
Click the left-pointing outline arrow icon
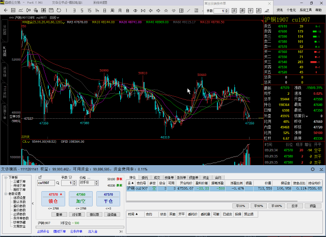(151, 10)
